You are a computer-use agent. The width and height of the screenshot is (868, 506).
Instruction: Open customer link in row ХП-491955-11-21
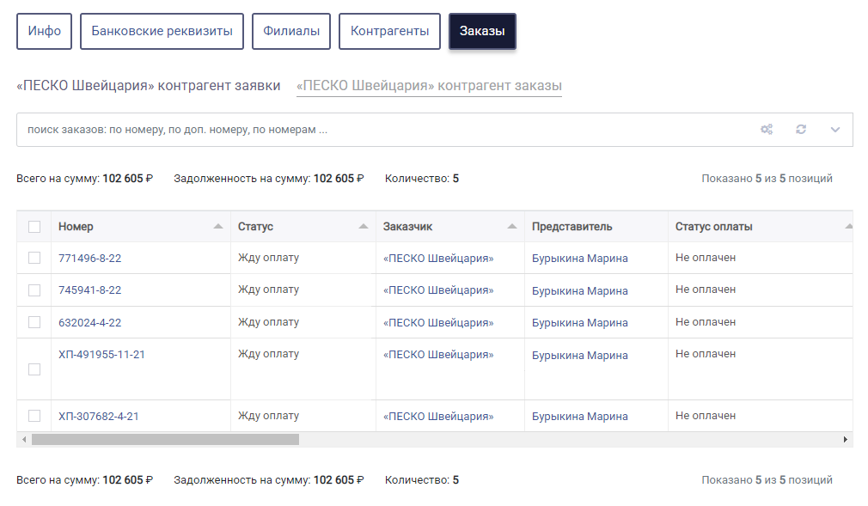point(438,355)
